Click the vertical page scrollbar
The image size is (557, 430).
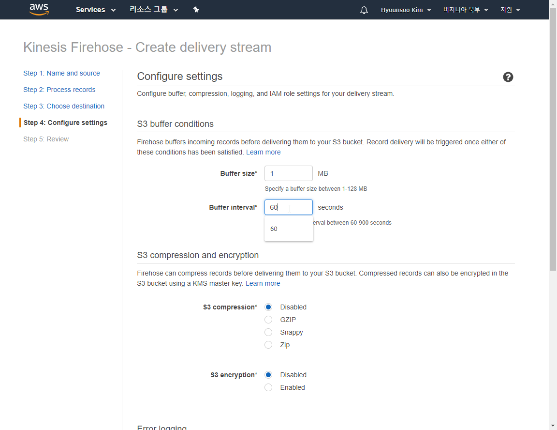553,138
